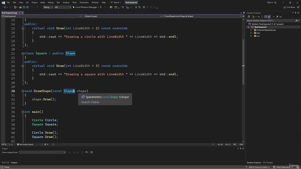Open the feedback icon beside Live Share
The image size is (301, 169).
pos(298,8)
